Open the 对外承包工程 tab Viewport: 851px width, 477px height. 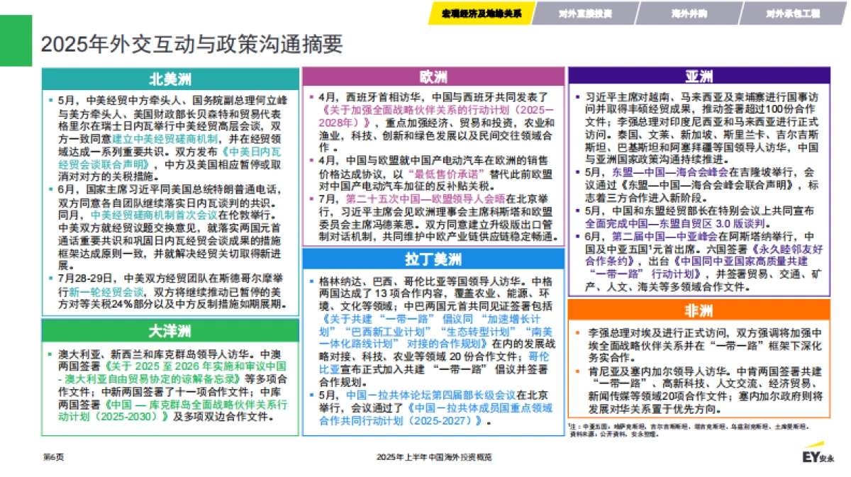pos(794,11)
